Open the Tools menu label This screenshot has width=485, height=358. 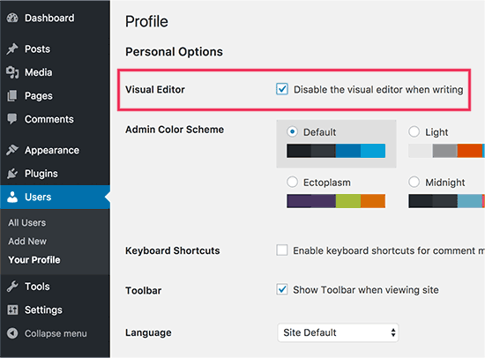tap(37, 287)
